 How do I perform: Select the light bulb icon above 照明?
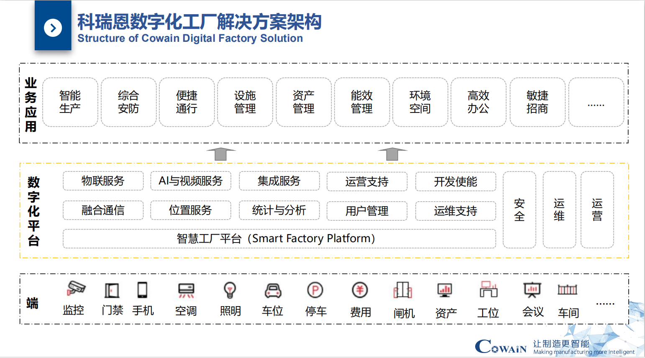point(230,290)
